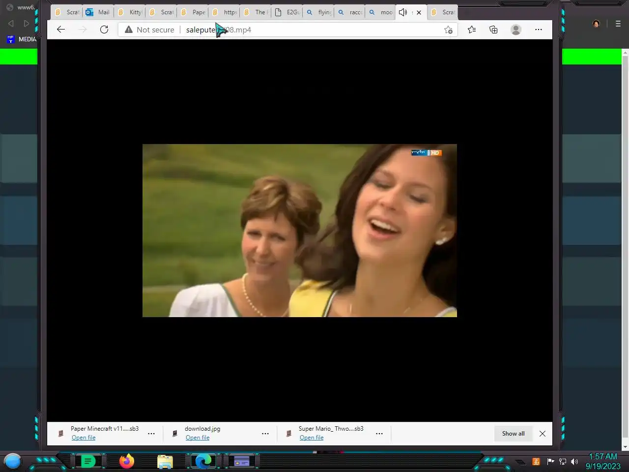
Task: Switch to the Pape tab
Action: (193, 12)
